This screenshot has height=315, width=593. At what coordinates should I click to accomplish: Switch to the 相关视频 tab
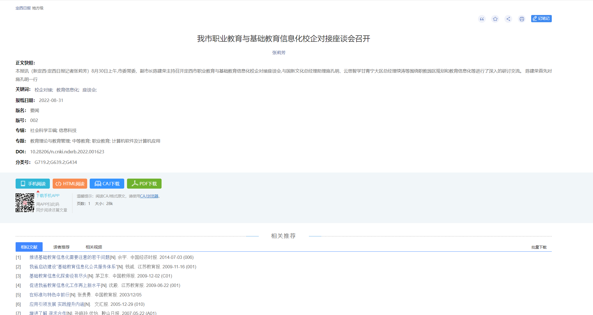click(94, 247)
